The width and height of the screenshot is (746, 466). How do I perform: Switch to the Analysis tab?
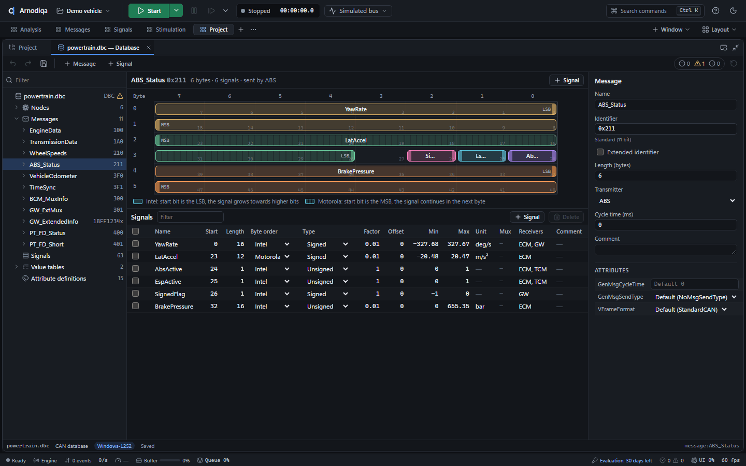click(26, 30)
